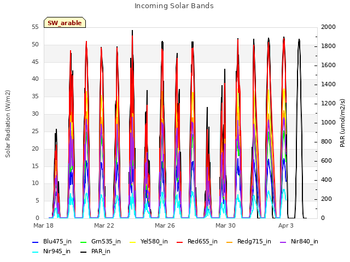Click the 1800 right-axis tick label
Screen dimensions: 350x262
point(328,46)
